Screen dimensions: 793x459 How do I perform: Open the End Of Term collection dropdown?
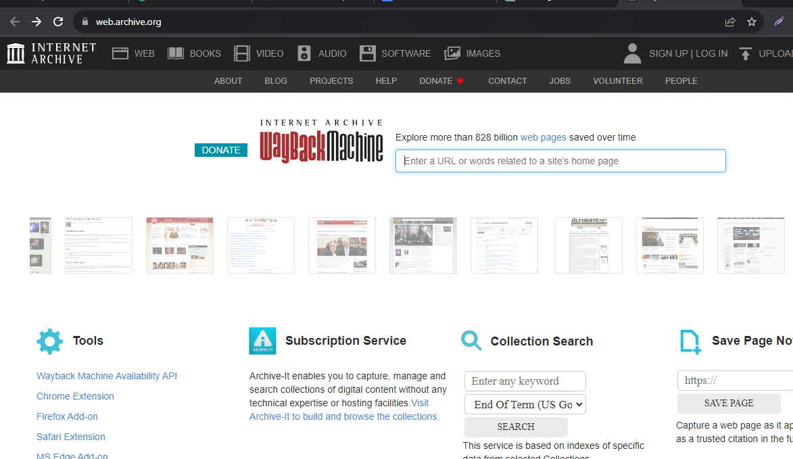pyautogui.click(x=525, y=404)
